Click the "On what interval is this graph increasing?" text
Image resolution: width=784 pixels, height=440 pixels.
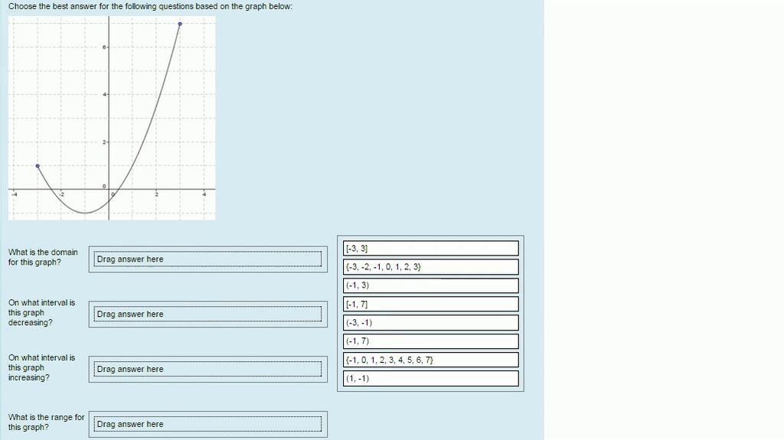point(41,367)
